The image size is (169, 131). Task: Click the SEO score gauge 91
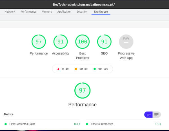coord(104,42)
